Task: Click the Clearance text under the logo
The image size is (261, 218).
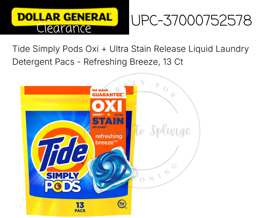Action: (x=64, y=28)
